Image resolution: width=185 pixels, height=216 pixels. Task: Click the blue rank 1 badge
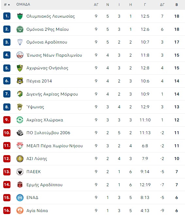coord(7,16)
